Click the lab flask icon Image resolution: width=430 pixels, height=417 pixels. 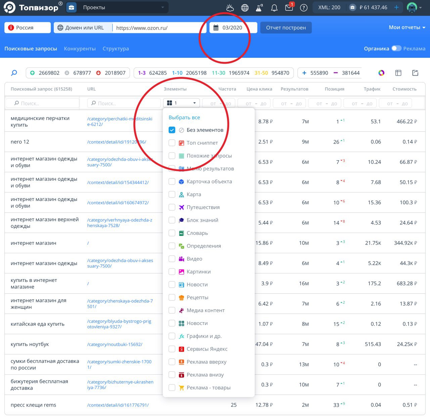point(259,8)
